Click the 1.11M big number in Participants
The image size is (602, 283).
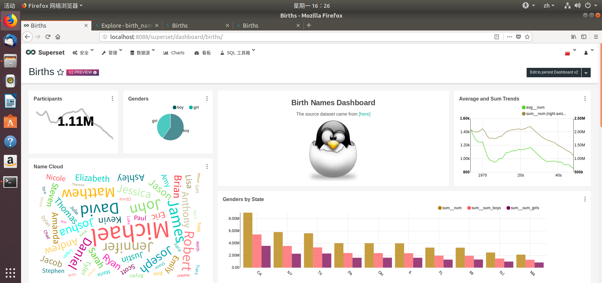coord(76,121)
